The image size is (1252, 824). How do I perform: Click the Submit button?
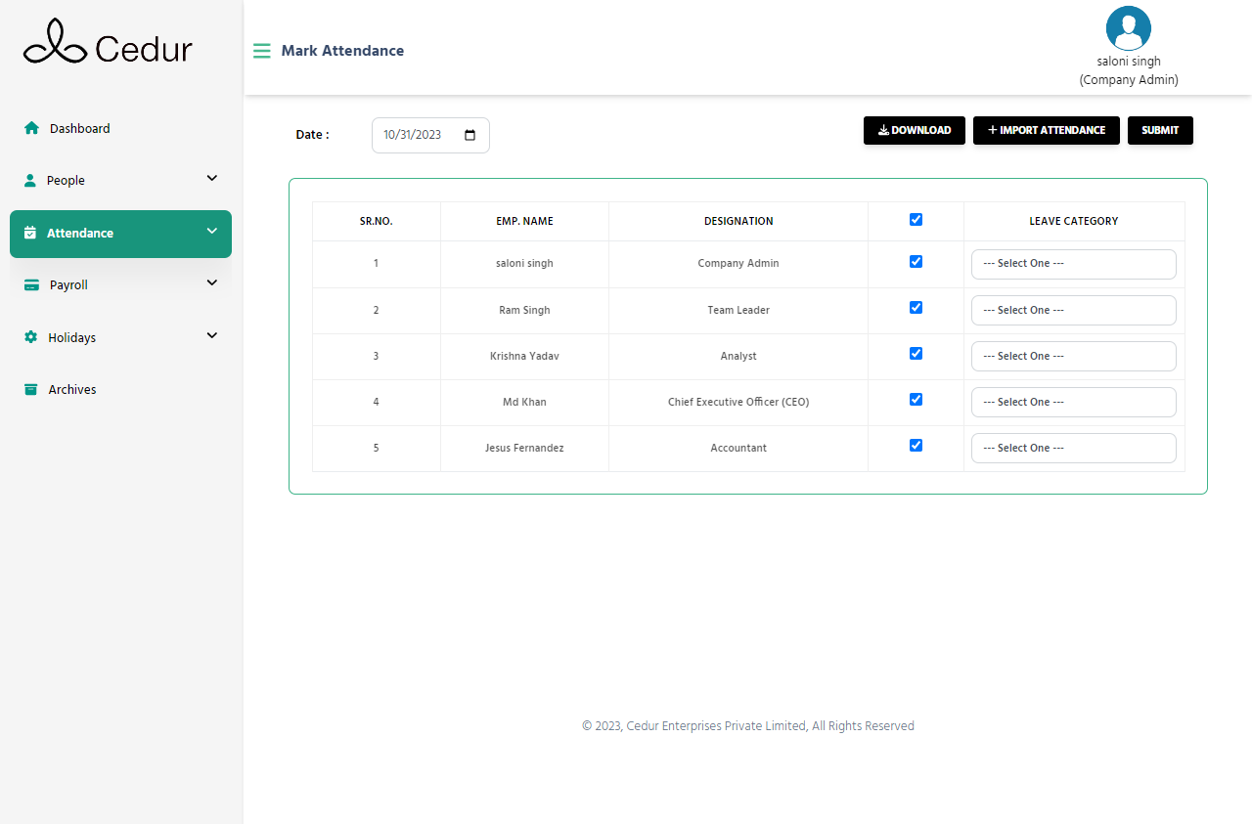(1159, 130)
